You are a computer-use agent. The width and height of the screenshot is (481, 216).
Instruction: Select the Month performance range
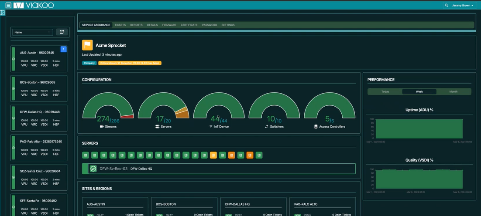pos(453,91)
